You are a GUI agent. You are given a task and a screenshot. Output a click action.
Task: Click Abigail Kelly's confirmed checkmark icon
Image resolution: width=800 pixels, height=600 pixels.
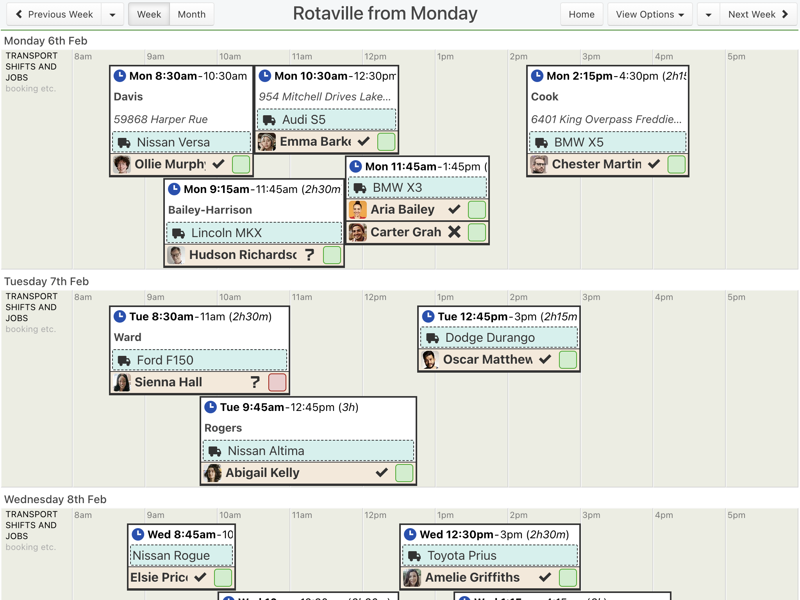pyautogui.click(x=382, y=473)
